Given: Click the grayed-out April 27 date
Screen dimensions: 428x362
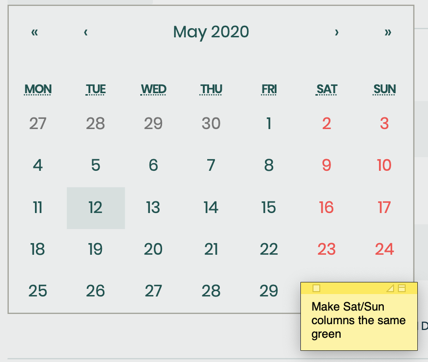Looking at the screenshot, I should [37, 124].
